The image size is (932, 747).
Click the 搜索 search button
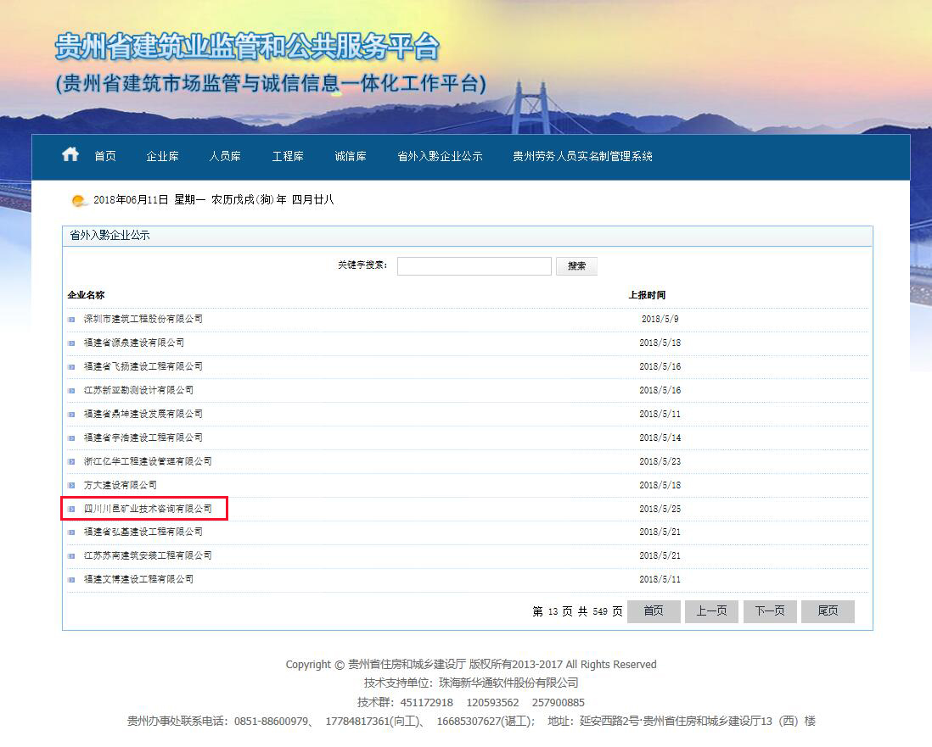click(x=576, y=266)
